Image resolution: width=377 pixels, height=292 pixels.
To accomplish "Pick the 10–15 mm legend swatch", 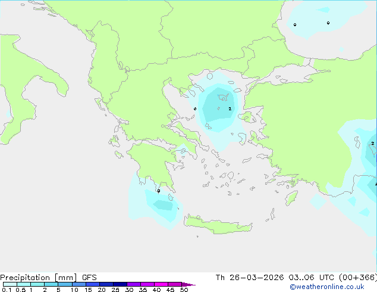I will (79, 284).
